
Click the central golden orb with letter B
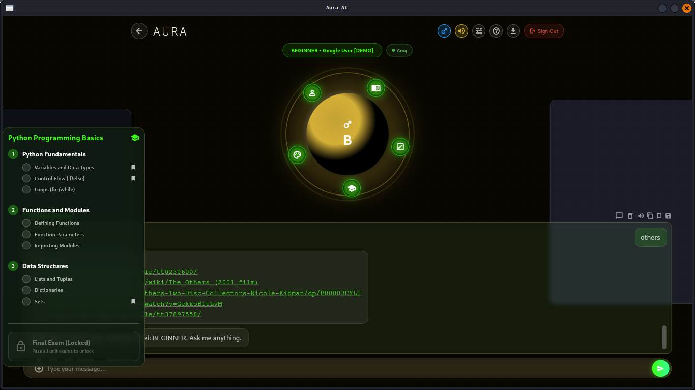[347, 134]
